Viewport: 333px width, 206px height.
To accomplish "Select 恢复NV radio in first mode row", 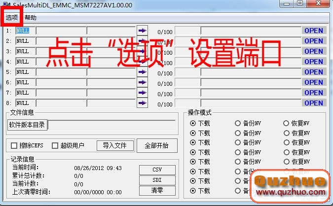I will pyautogui.click(x=286, y=123).
